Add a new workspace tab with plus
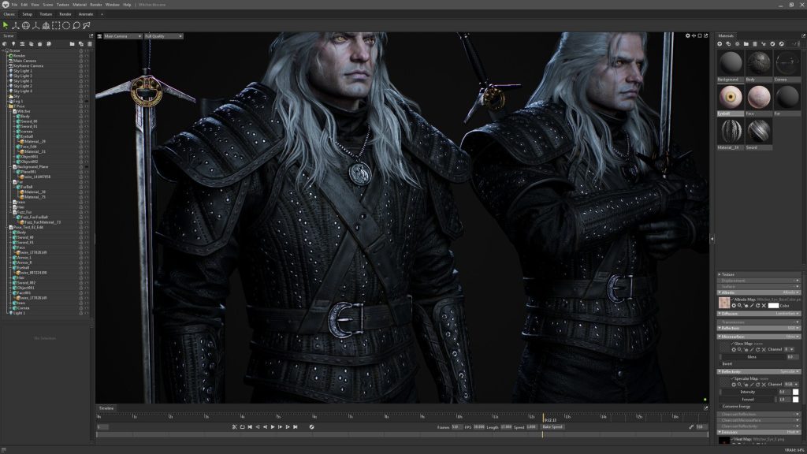807x454 pixels. (102, 14)
